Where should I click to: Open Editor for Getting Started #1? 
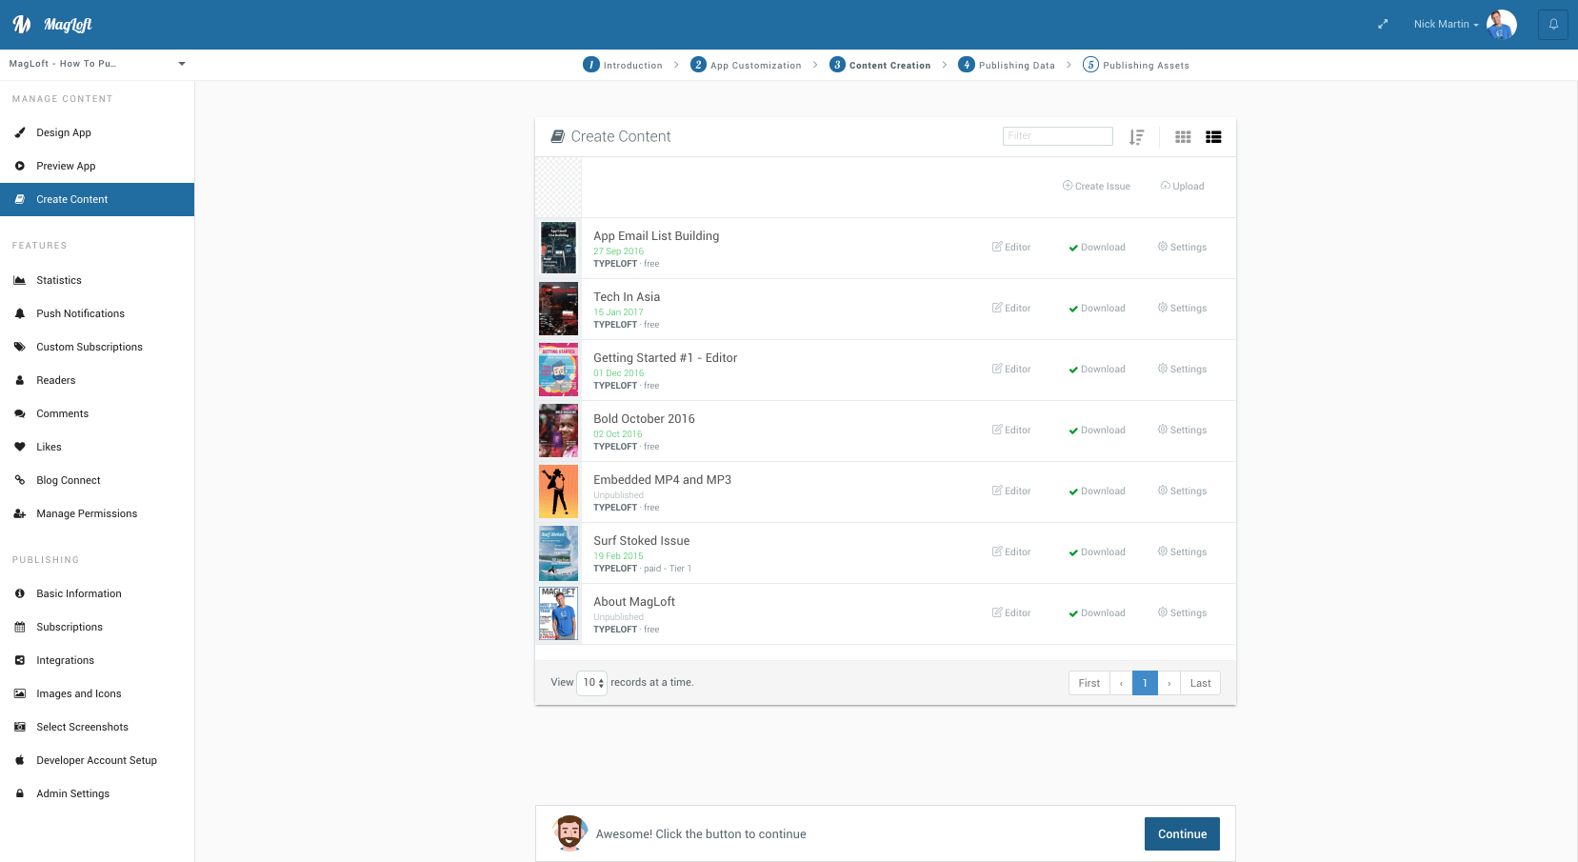coord(1011,369)
